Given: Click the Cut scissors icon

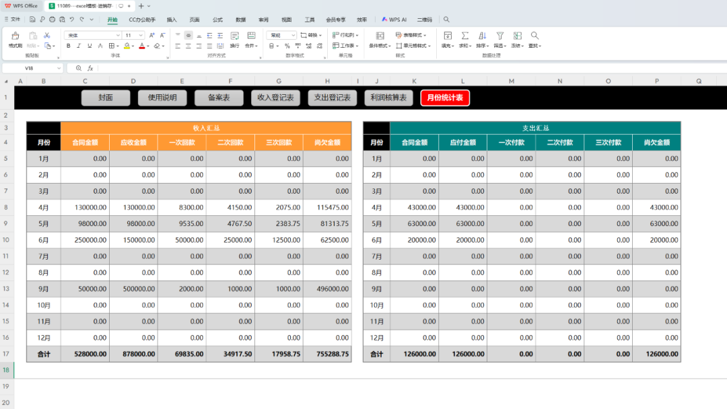Looking at the screenshot, I should click(x=47, y=36).
